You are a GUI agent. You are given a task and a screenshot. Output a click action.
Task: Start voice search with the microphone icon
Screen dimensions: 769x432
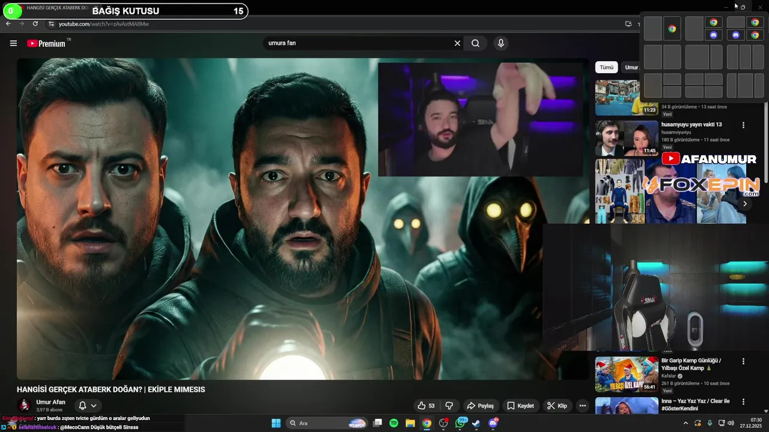click(500, 43)
